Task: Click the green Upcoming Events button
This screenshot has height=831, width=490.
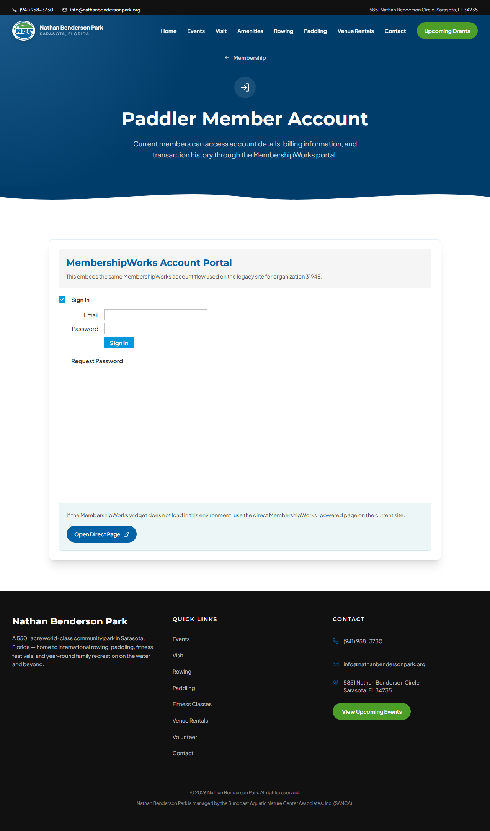Action: [447, 31]
